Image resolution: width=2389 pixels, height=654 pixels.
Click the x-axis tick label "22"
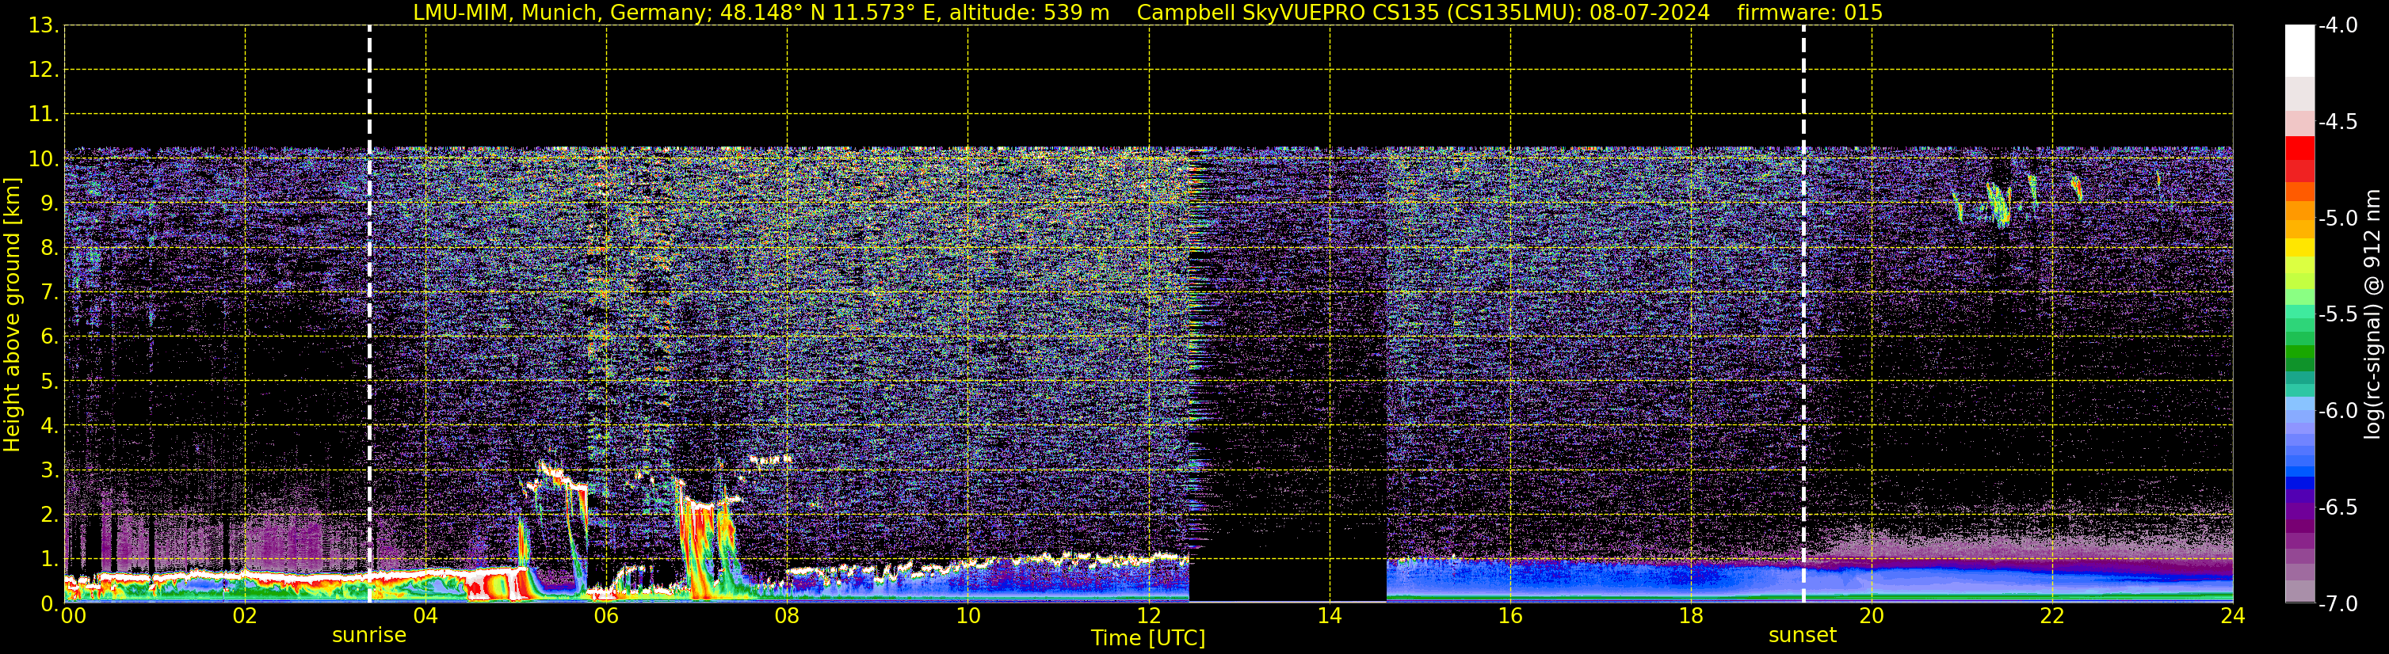(x=2052, y=617)
